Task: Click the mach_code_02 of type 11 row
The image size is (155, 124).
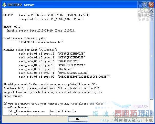Action: pos(52,57)
